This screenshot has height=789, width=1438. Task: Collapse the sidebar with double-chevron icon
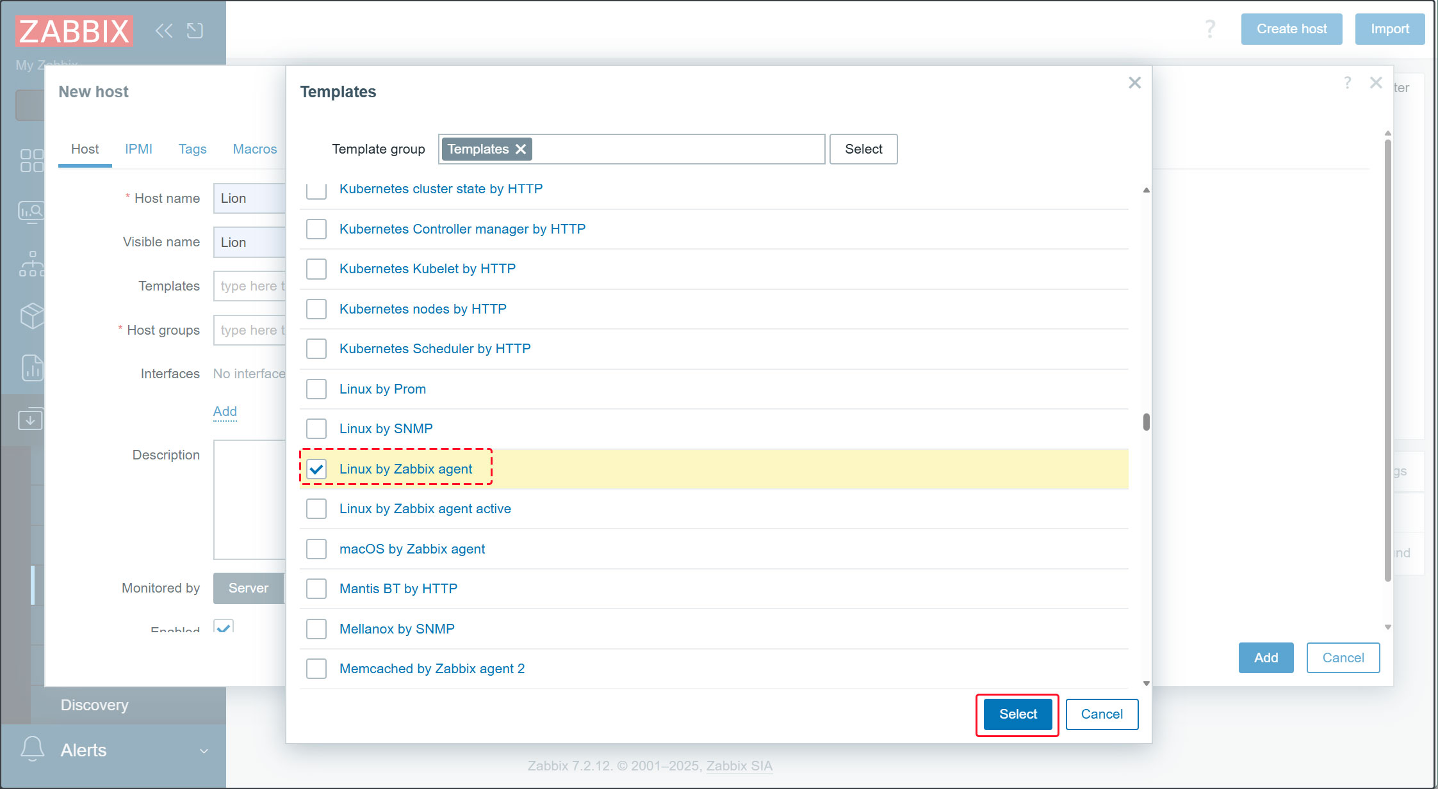[164, 31]
